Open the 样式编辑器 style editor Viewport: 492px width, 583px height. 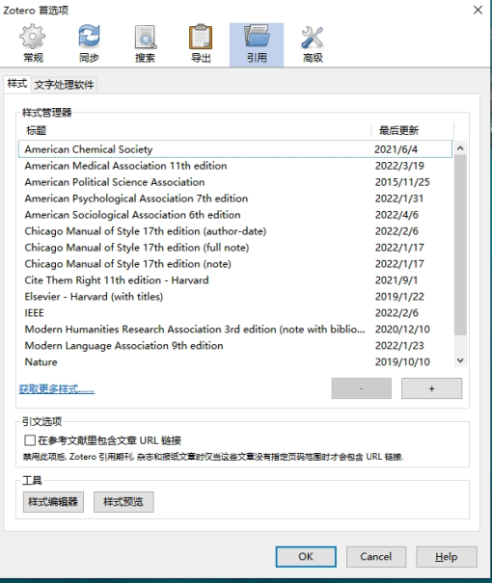click(x=53, y=502)
